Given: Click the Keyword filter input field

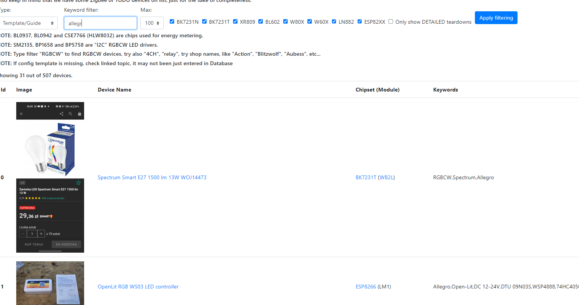Looking at the screenshot, I should point(100,23).
